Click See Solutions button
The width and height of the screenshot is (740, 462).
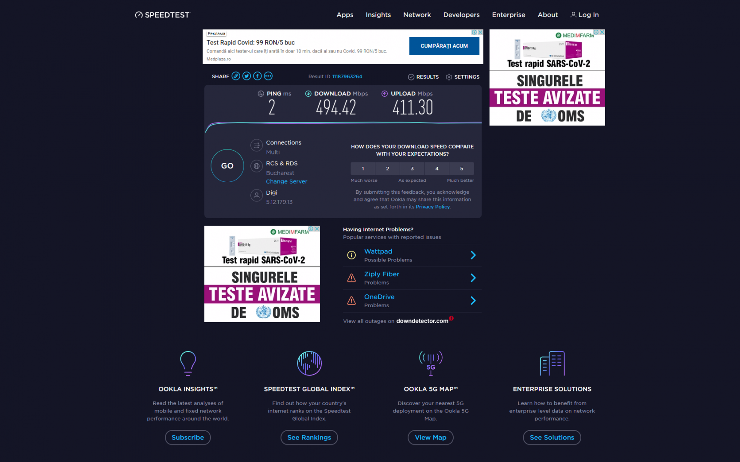pyautogui.click(x=552, y=438)
